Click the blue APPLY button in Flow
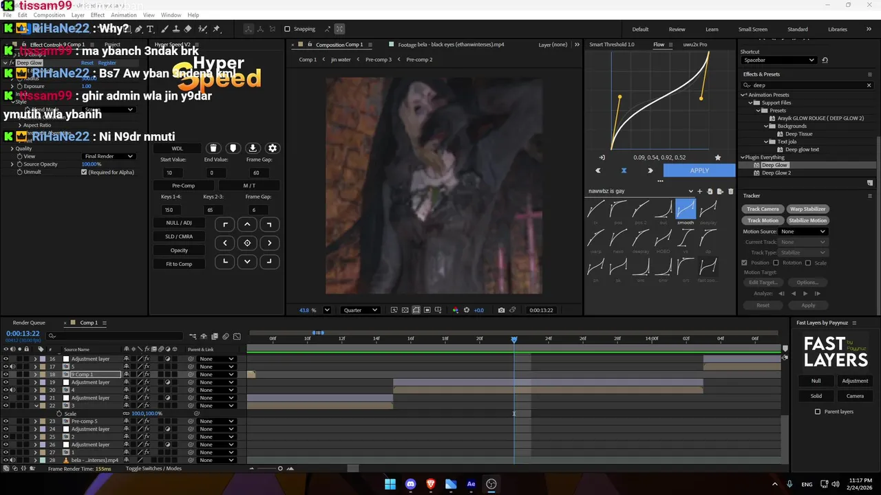This screenshot has width=881, height=495. (699, 170)
